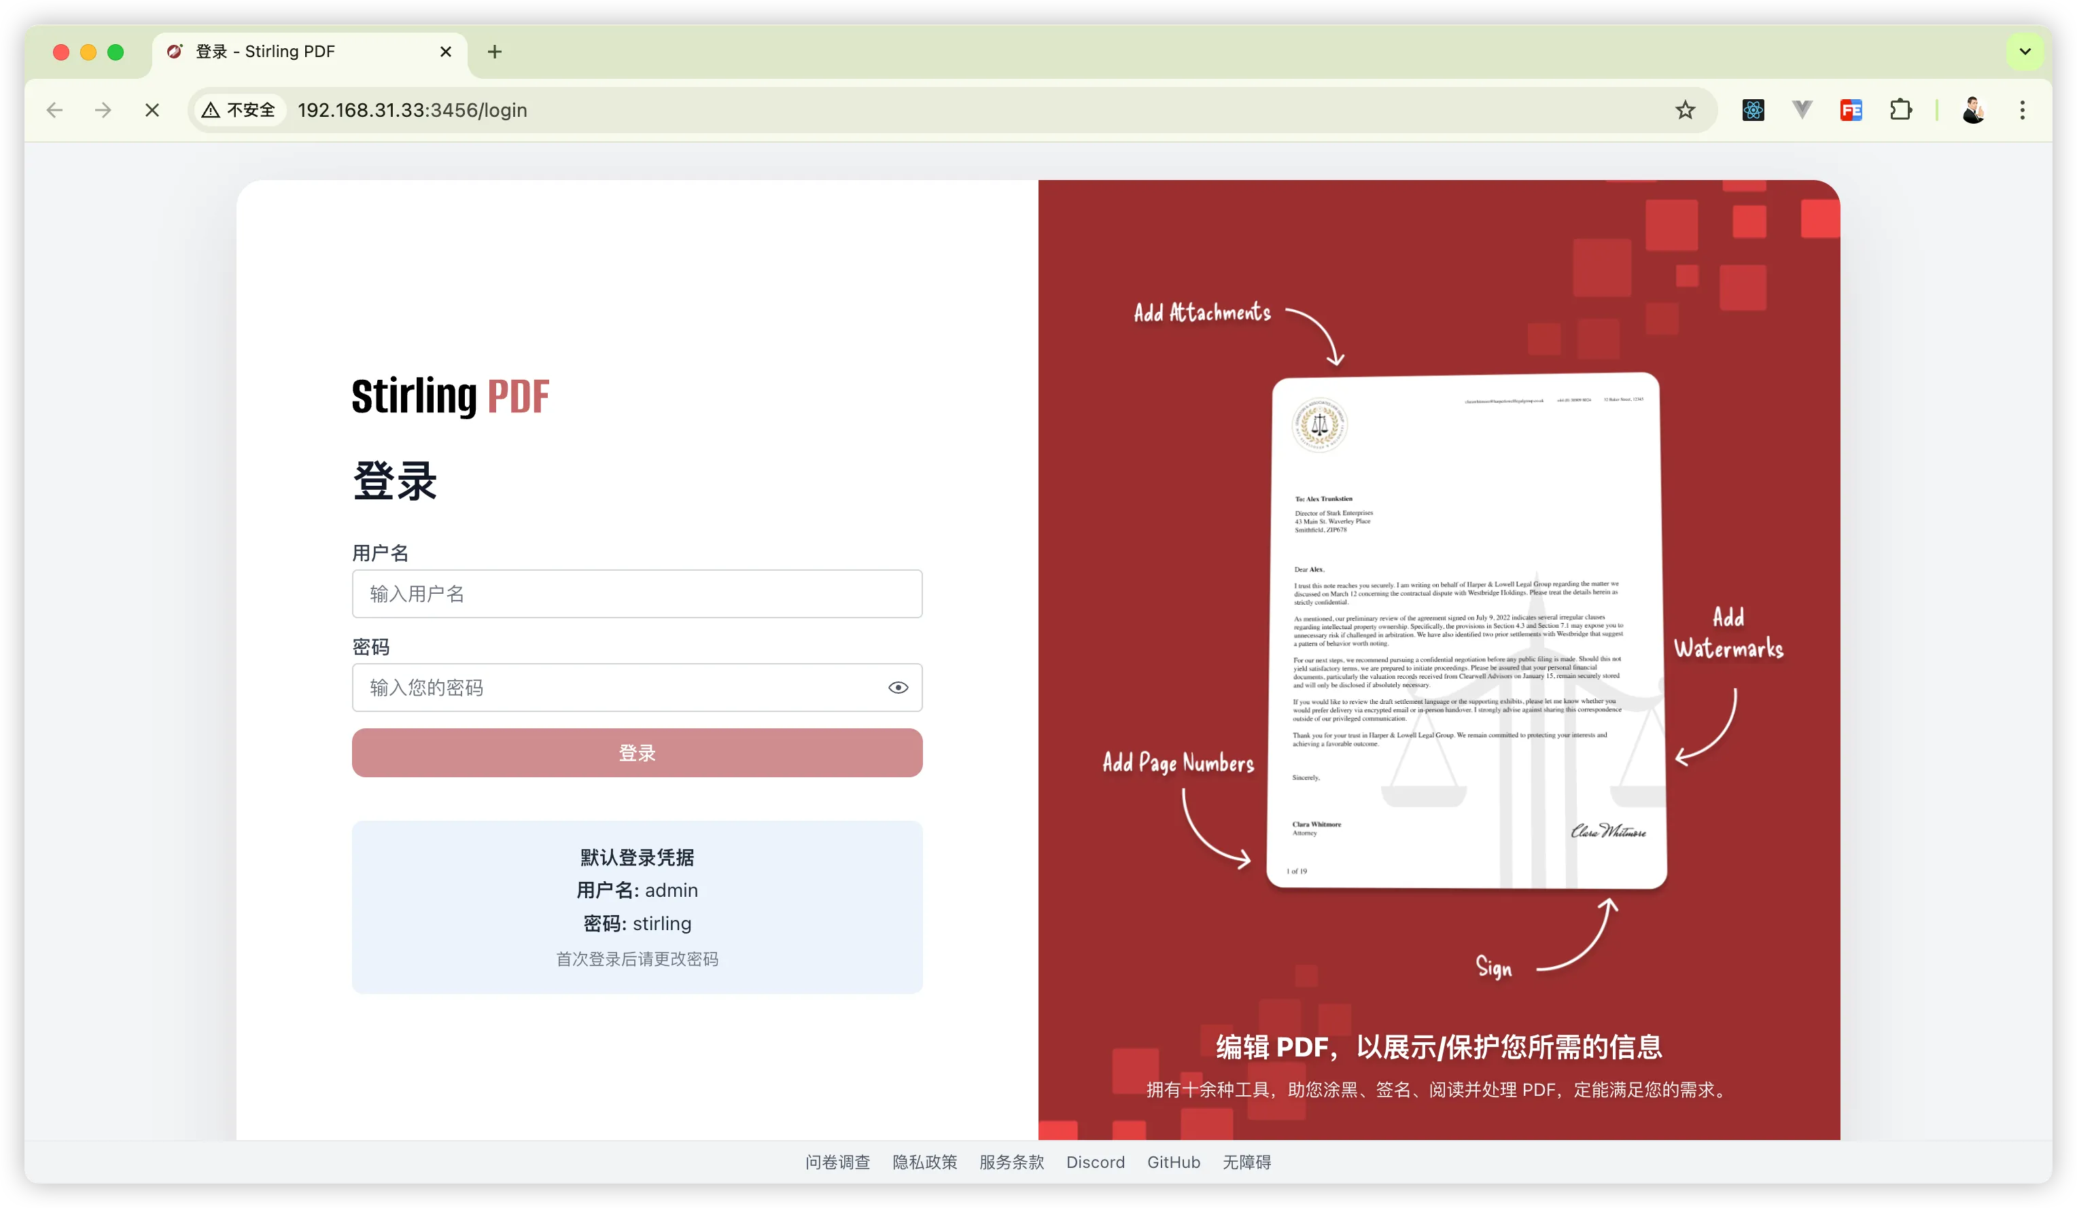Open the React DevTools extension
The width and height of the screenshot is (2077, 1208).
tap(1753, 111)
